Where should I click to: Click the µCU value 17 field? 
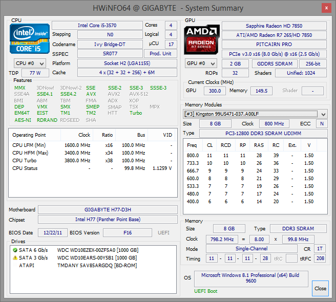pyautogui.click(x=171, y=45)
